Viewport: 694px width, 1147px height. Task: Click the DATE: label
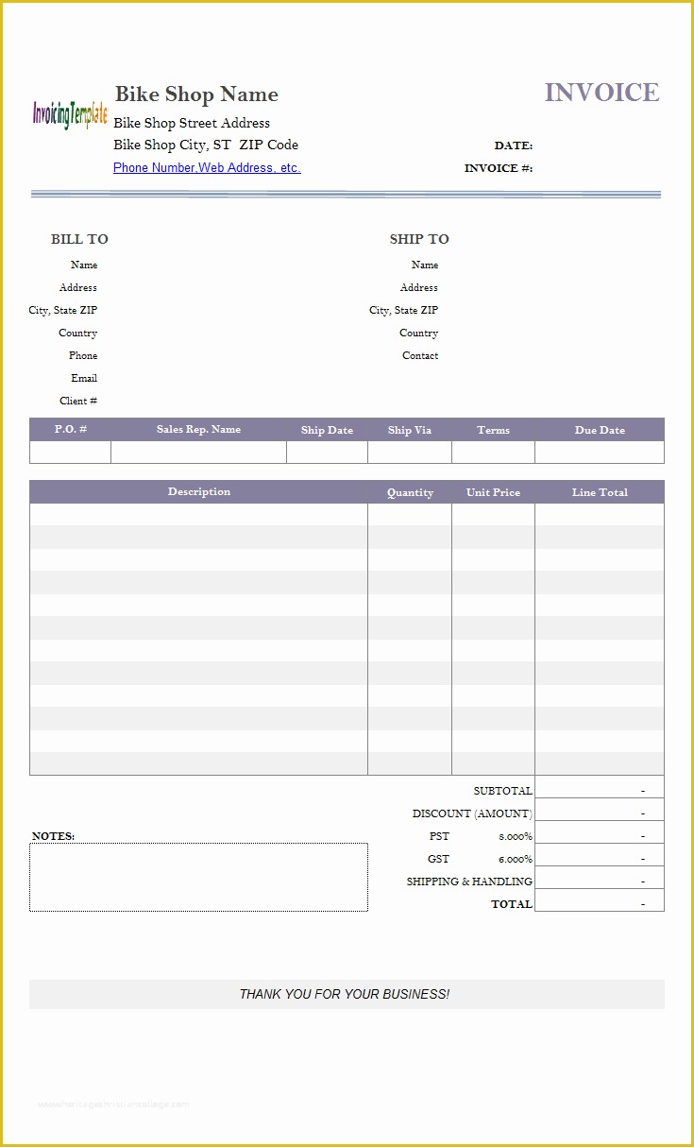tap(514, 146)
